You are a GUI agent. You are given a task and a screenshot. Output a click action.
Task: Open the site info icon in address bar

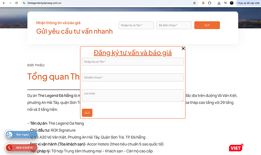click(x=24, y=3)
